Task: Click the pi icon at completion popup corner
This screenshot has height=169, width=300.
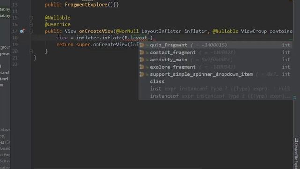Action: 295,98
